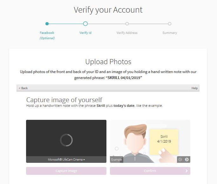The width and height of the screenshot is (217, 184).
Task: Expand the camera selector caret arrow
Action: (x=84, y=159)
